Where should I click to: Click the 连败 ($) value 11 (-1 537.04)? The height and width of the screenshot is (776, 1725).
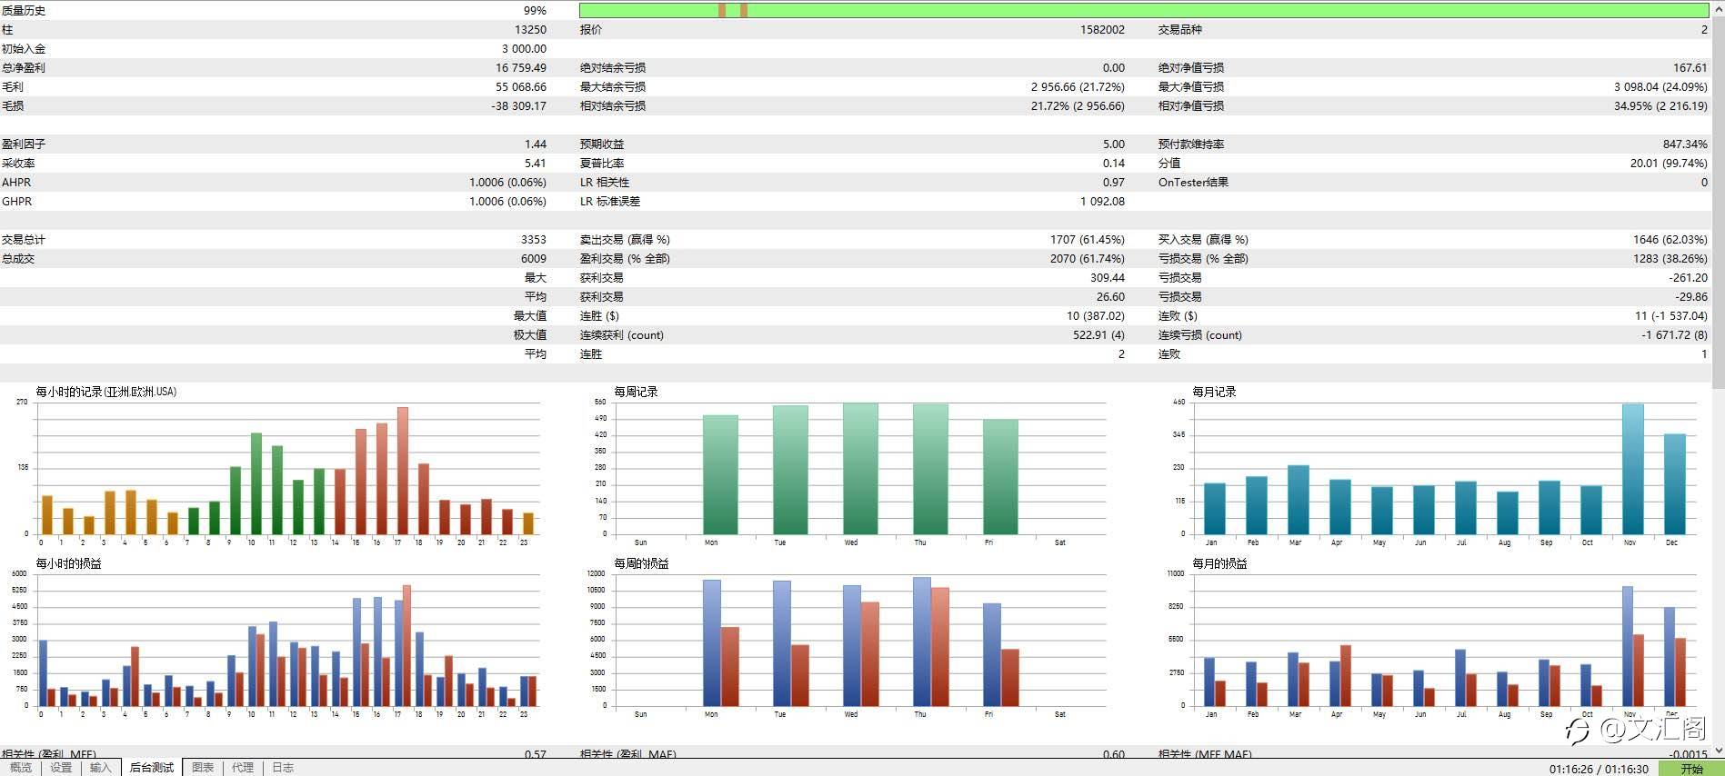(x=1670, y=316)
